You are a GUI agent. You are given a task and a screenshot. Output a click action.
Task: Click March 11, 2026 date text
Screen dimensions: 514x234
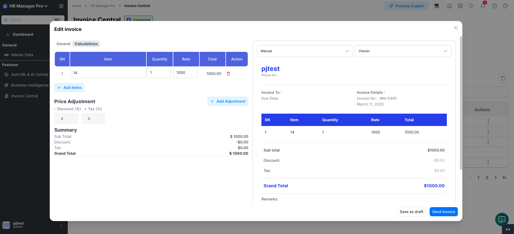coord(370,104)
